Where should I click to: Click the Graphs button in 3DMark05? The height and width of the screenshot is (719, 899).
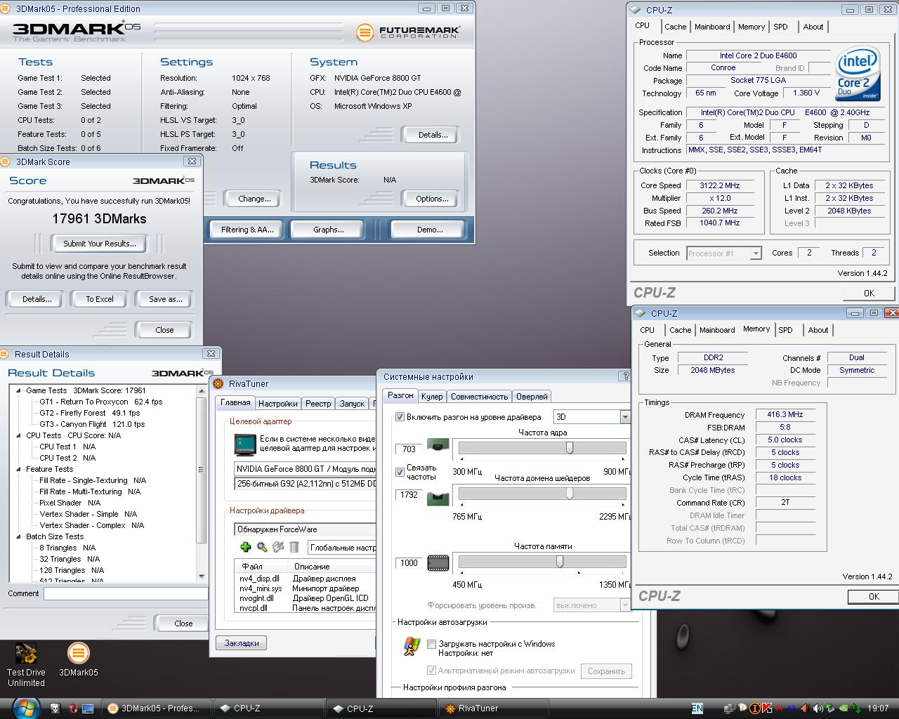pos(328,230)
